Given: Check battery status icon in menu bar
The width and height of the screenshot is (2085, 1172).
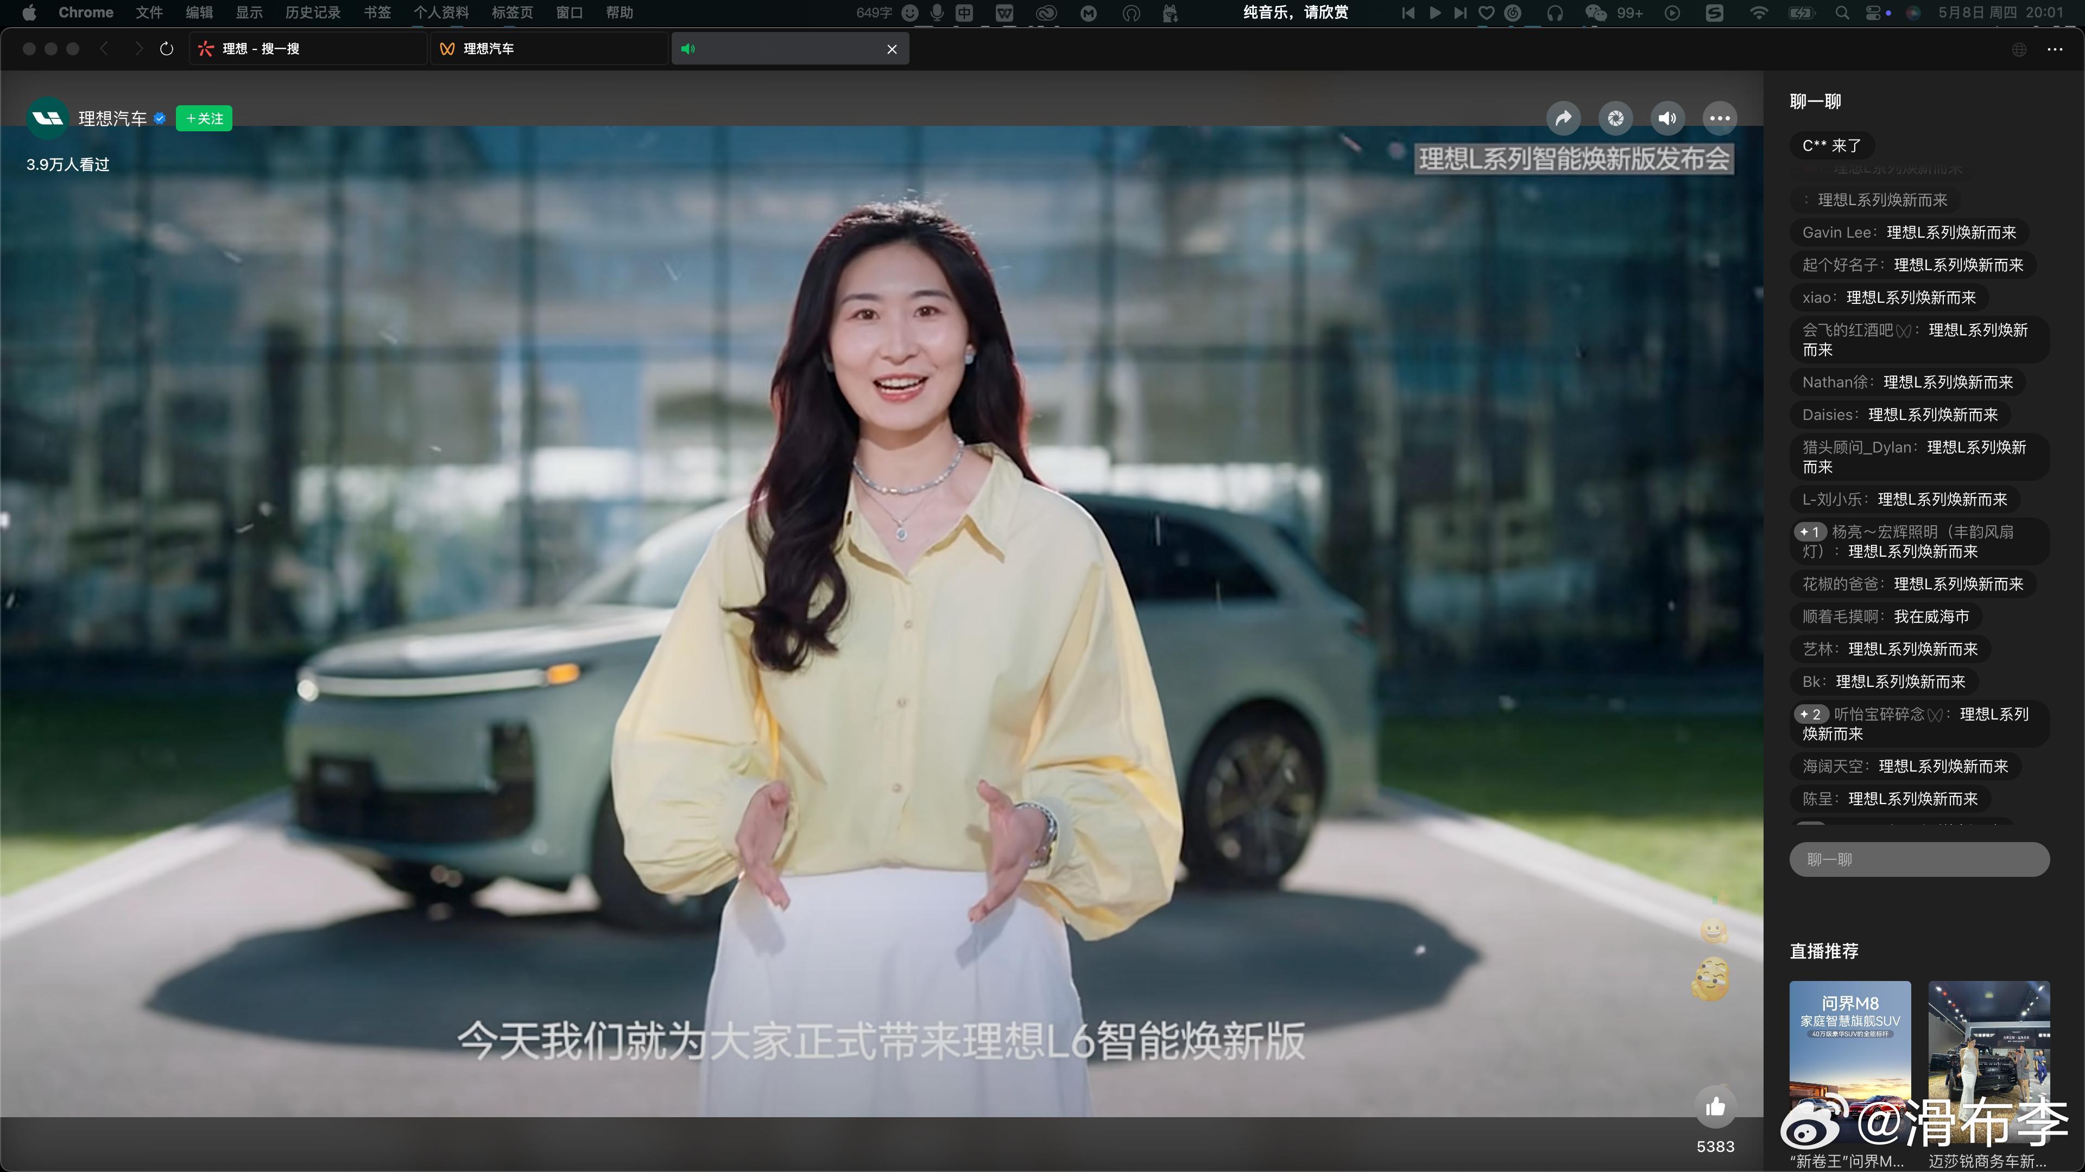Looking at the screenshot, I should 1802,12.
